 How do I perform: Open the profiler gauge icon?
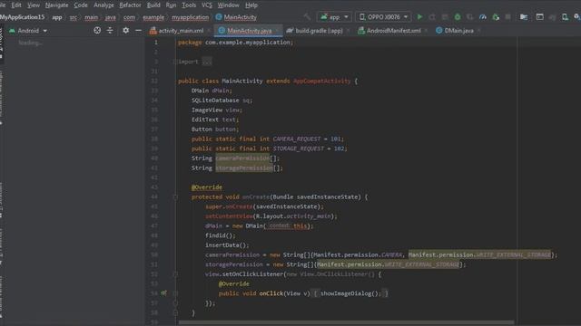pyautogui.click(x=483, y=17)
